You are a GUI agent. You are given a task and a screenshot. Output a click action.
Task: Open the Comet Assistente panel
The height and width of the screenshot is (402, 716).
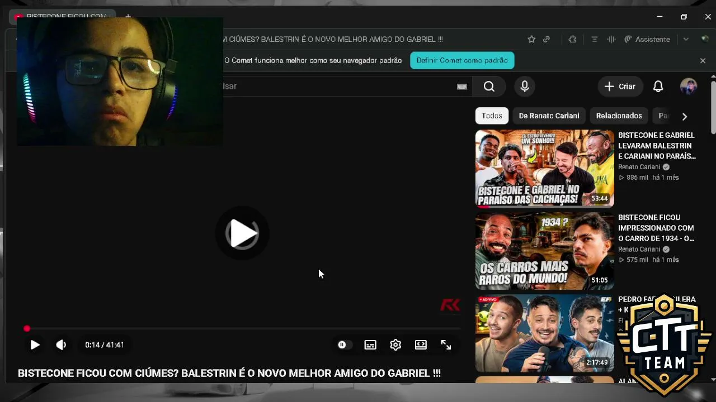647,39
